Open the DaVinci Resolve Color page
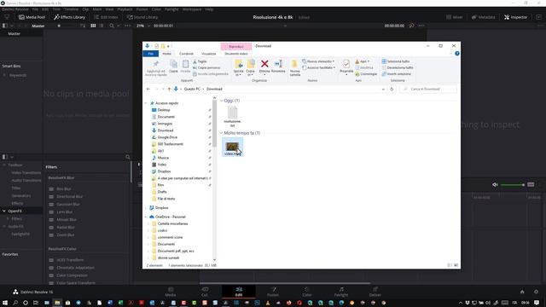The image size is (546, 307). 307,292
